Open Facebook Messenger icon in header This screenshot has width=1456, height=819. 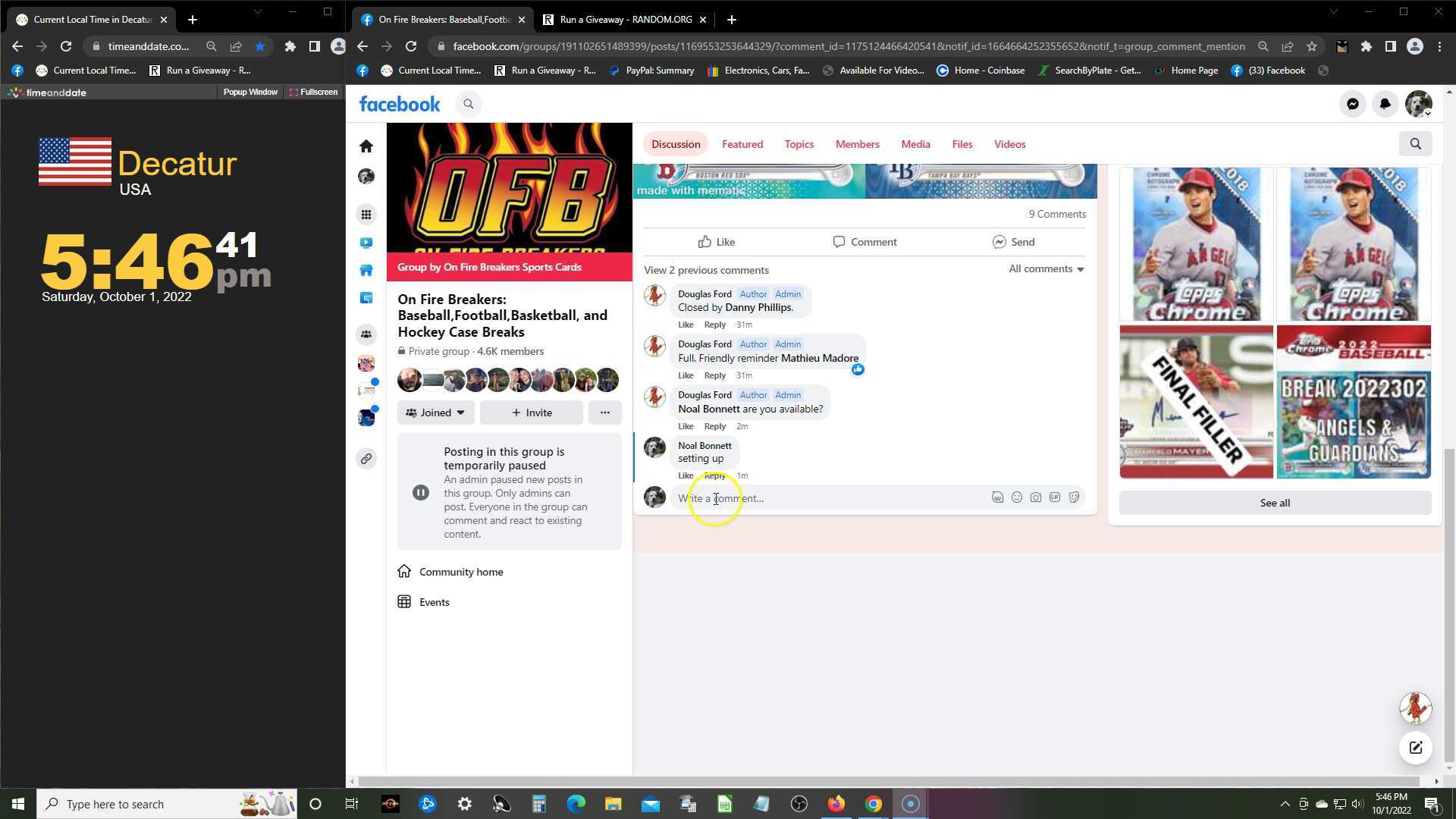click(x=1352, y=104)
